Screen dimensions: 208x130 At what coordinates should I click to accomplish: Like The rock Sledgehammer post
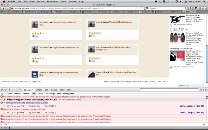[92, 36]
